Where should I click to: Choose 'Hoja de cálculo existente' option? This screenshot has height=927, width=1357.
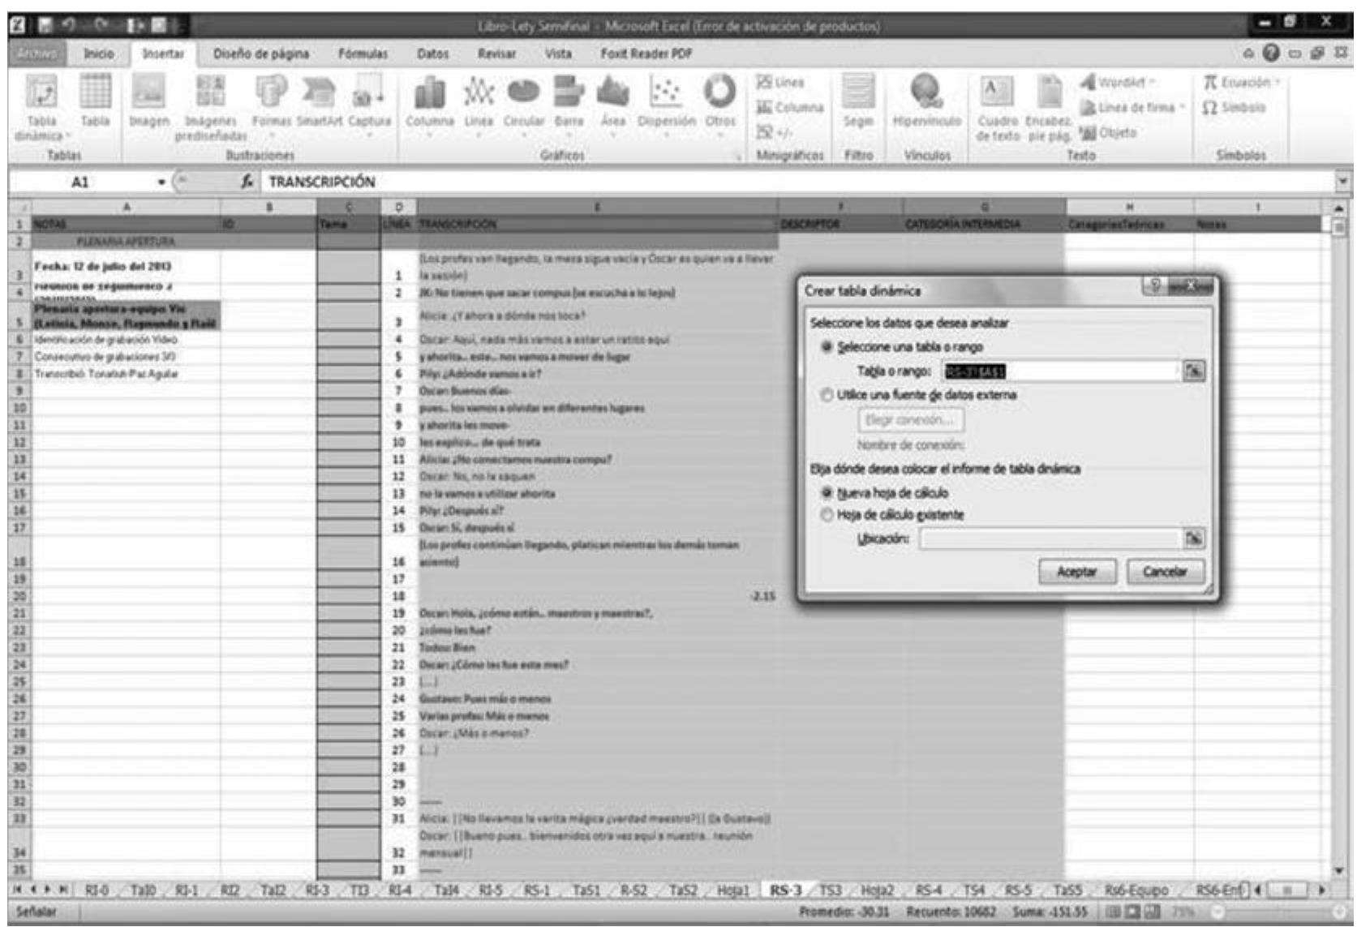(x=827, y=515)
